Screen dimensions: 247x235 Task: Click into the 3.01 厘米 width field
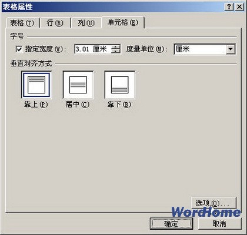92,49
